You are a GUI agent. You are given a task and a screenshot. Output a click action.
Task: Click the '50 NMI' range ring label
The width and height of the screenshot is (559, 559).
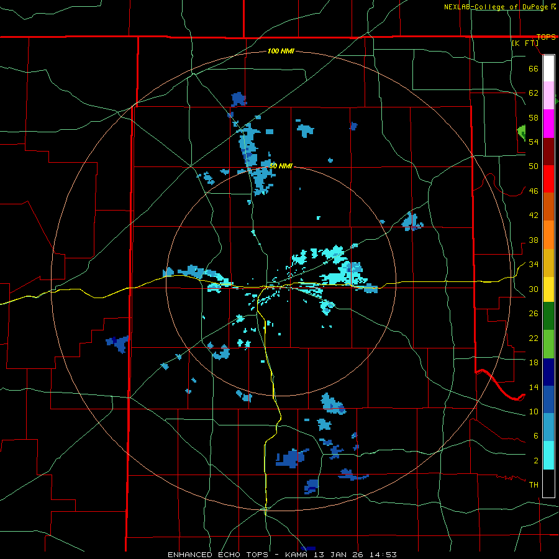coord(281,166)
